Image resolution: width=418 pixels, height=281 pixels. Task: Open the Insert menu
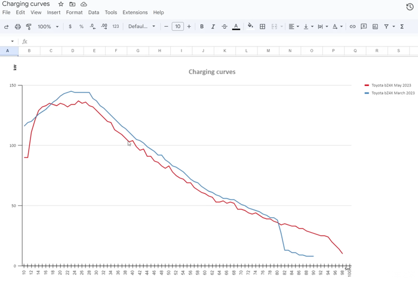click(54, 12)
